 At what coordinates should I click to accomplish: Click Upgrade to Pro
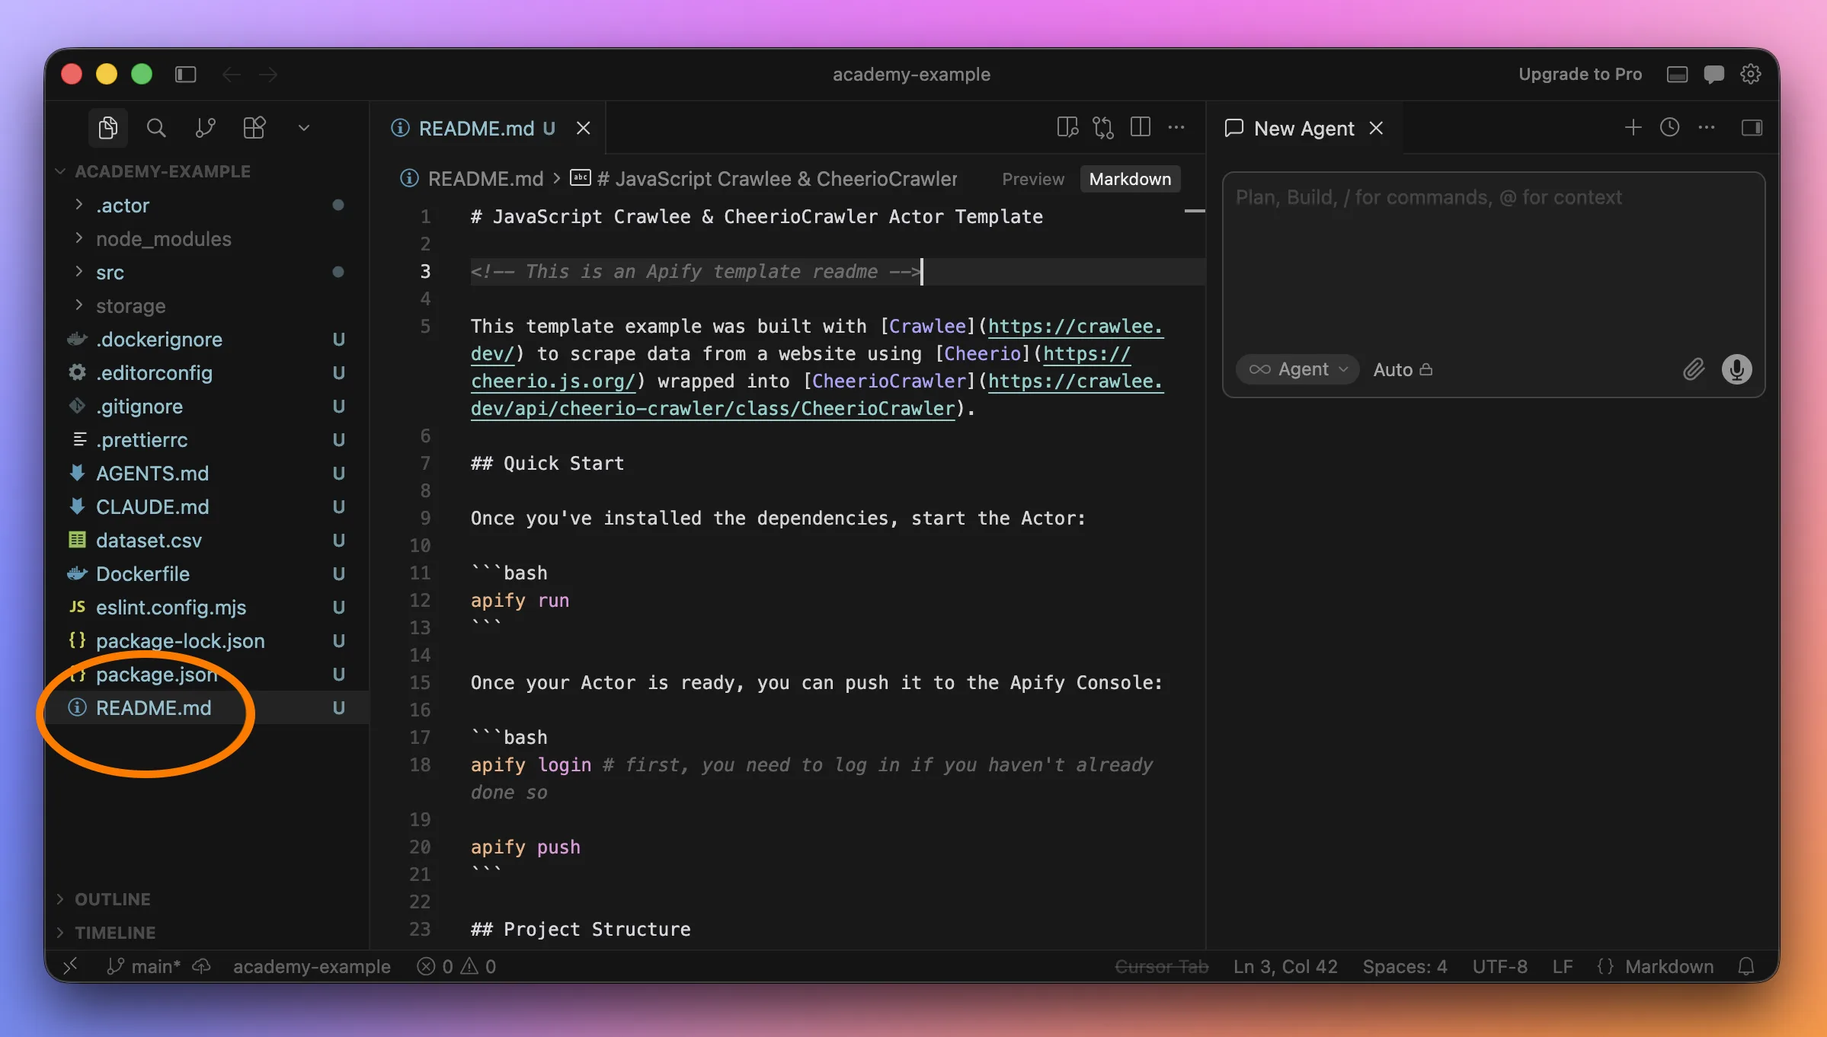point(1580,74)
